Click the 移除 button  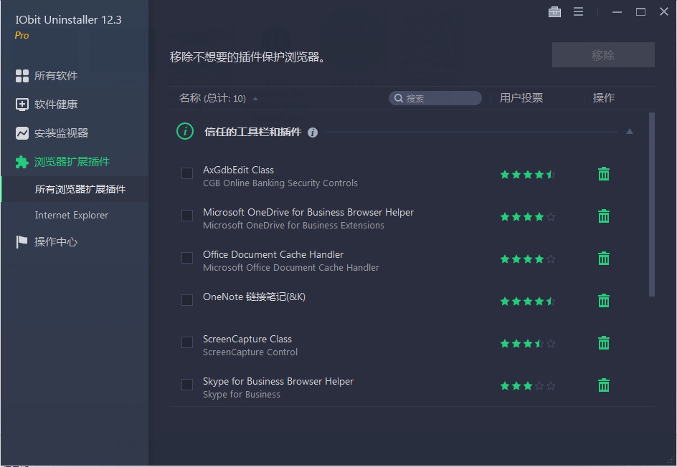[x=603, y=54]
